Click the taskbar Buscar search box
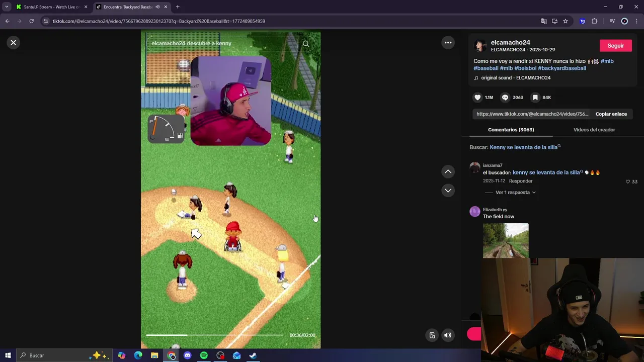The height and width of the screenshot is (362, 644). pos(64,355)
